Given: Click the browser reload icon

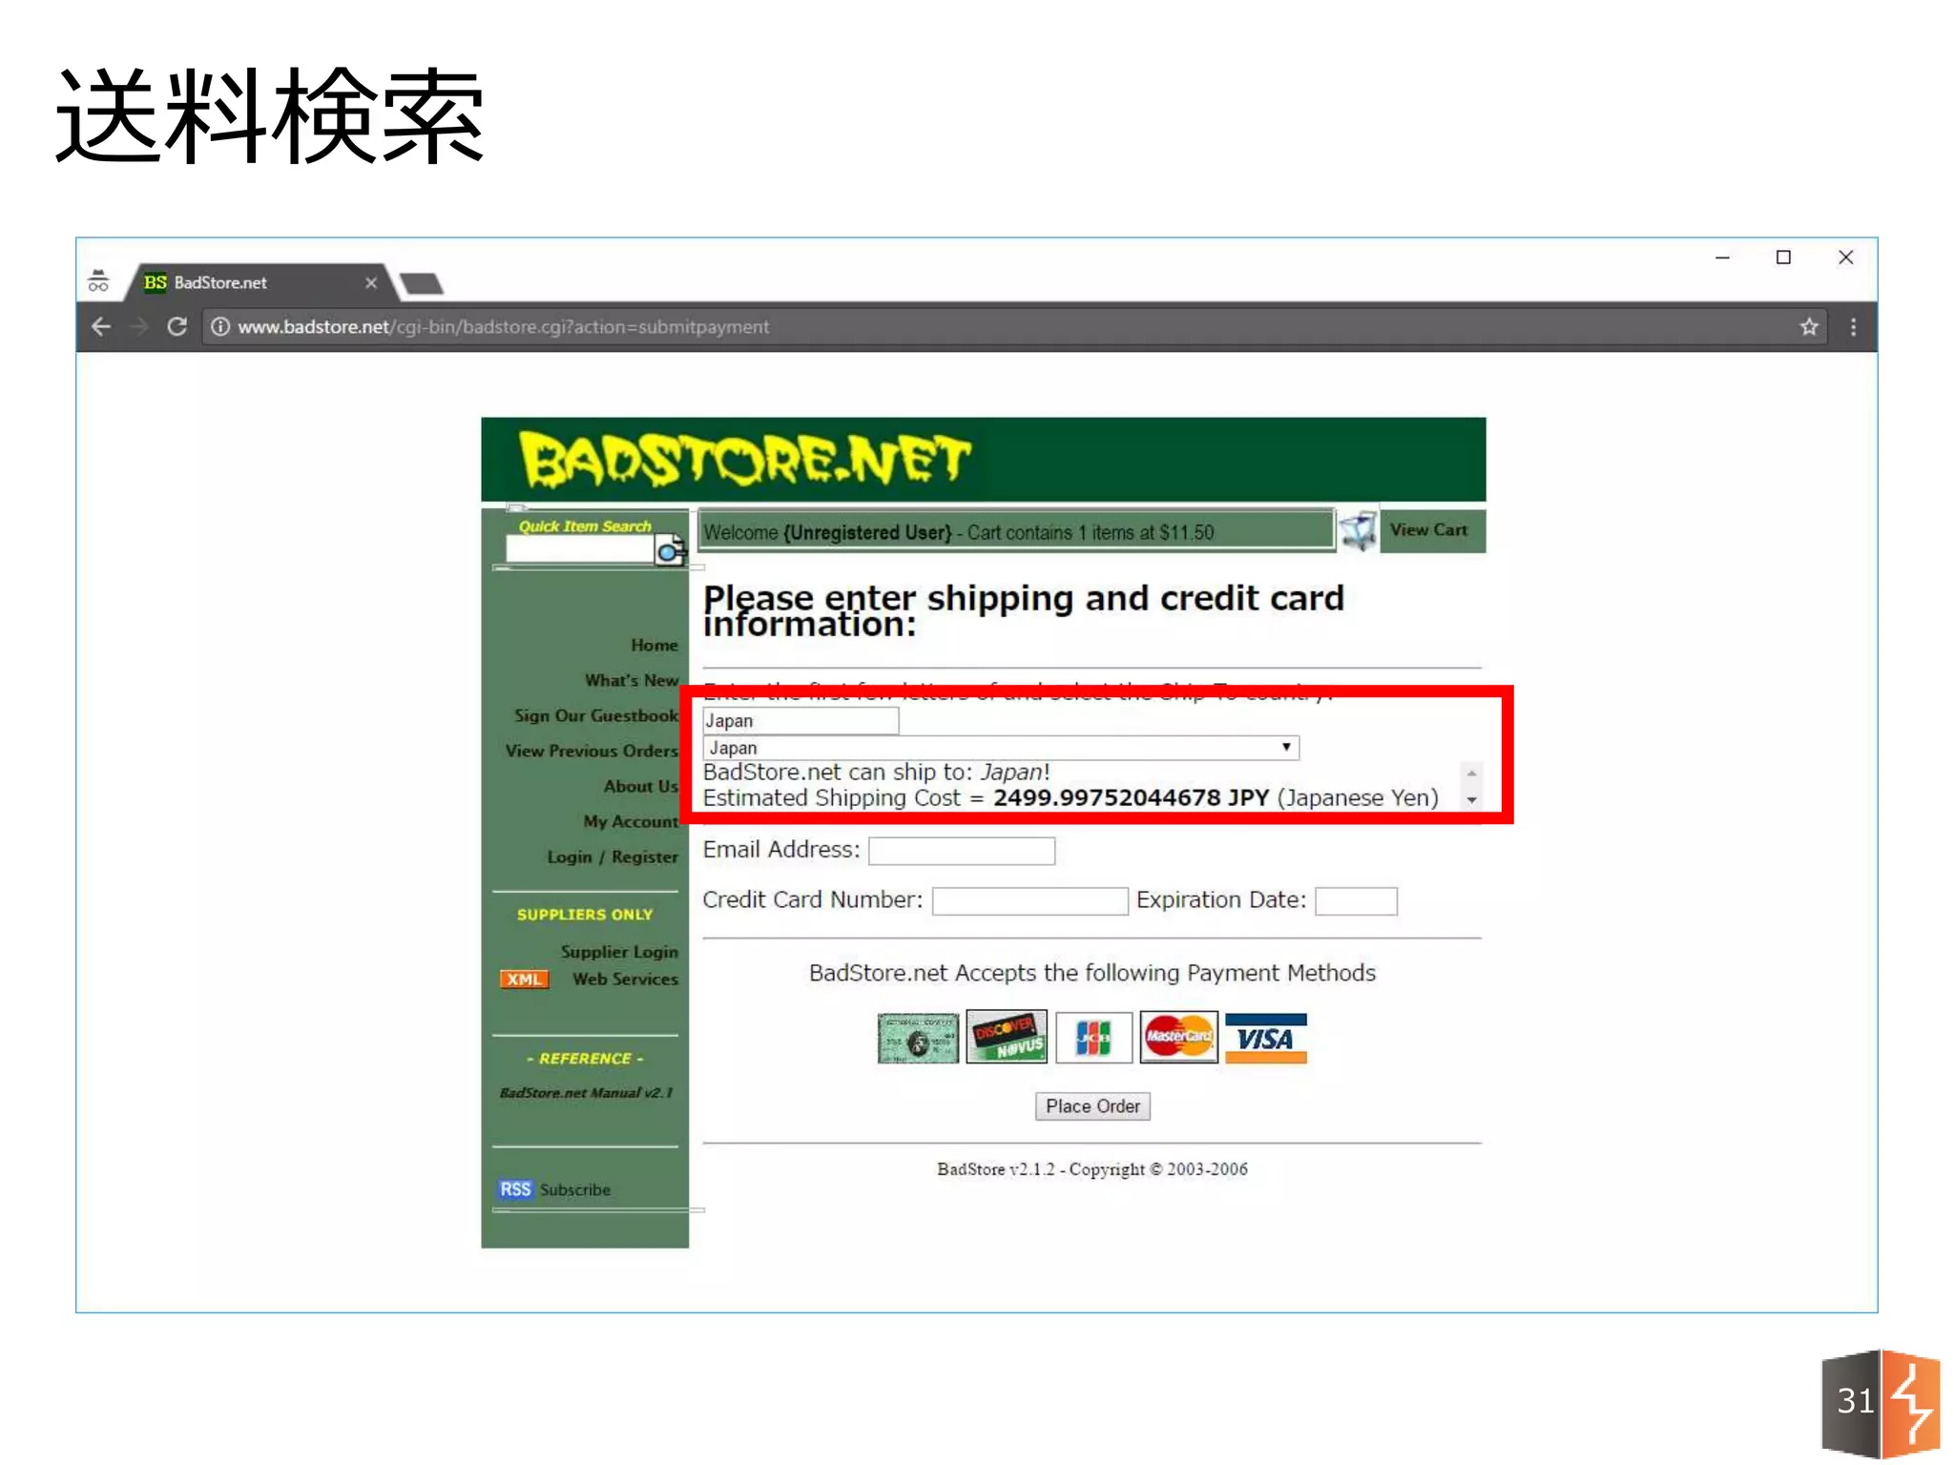Looking at the screenshot, I should point(177,327).
